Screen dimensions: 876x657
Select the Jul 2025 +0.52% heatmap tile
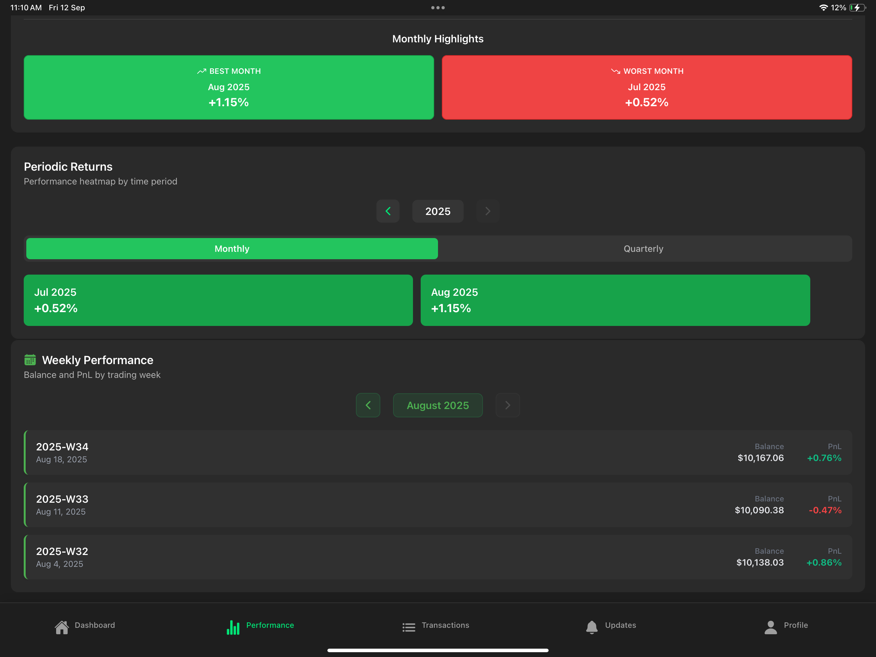(x=218, y=300)
